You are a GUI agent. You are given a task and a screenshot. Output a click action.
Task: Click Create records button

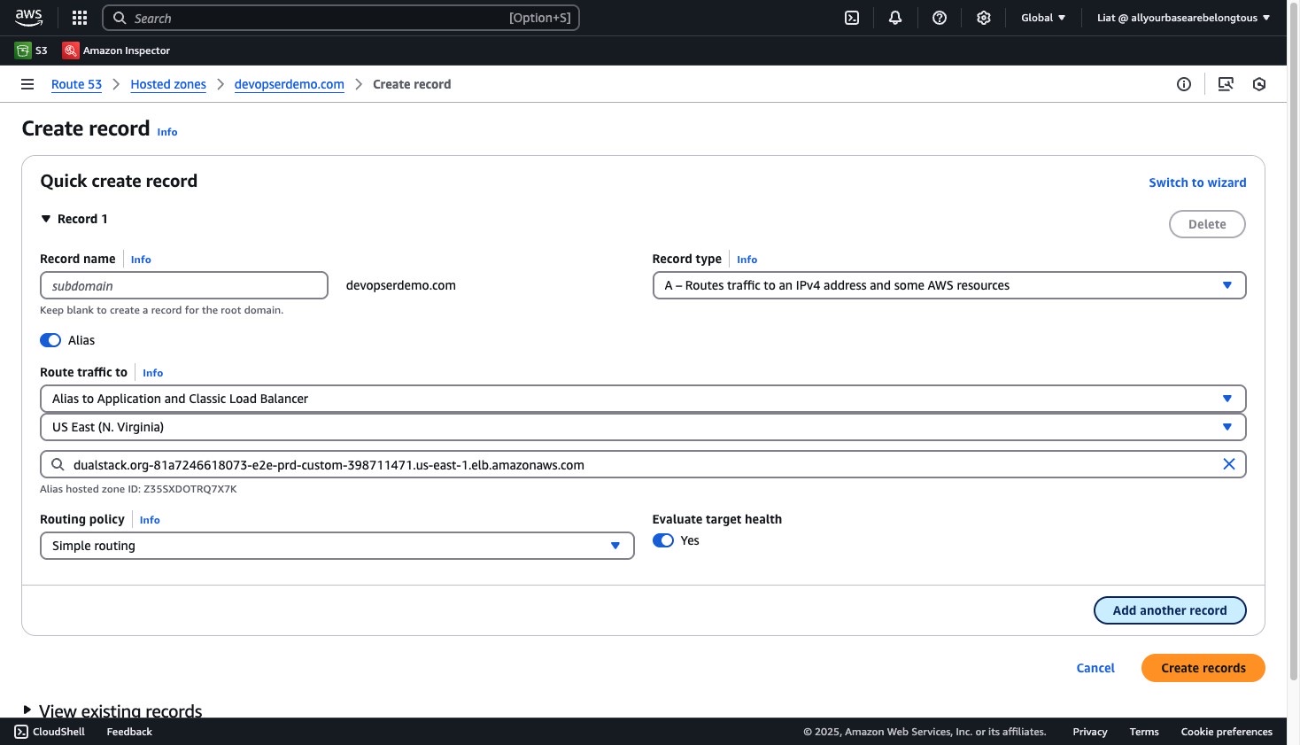pos(1203,668)
